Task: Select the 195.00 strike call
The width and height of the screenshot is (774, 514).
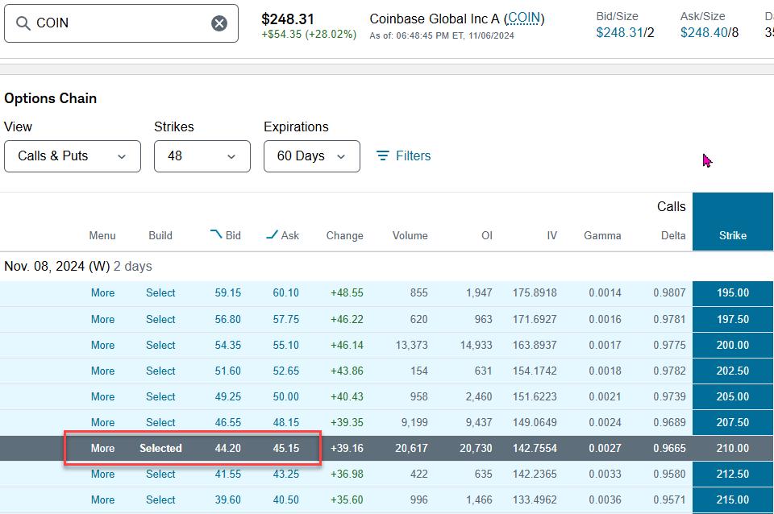Action: point(160,293)
